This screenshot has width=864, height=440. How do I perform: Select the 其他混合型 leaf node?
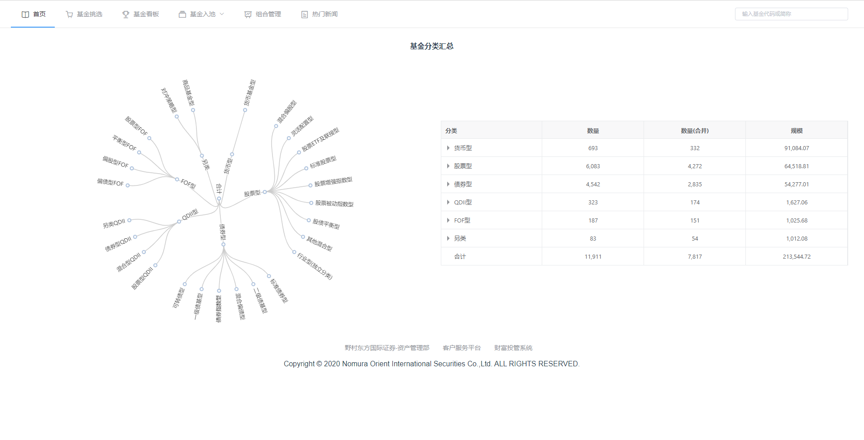click(x=303, y=237)
